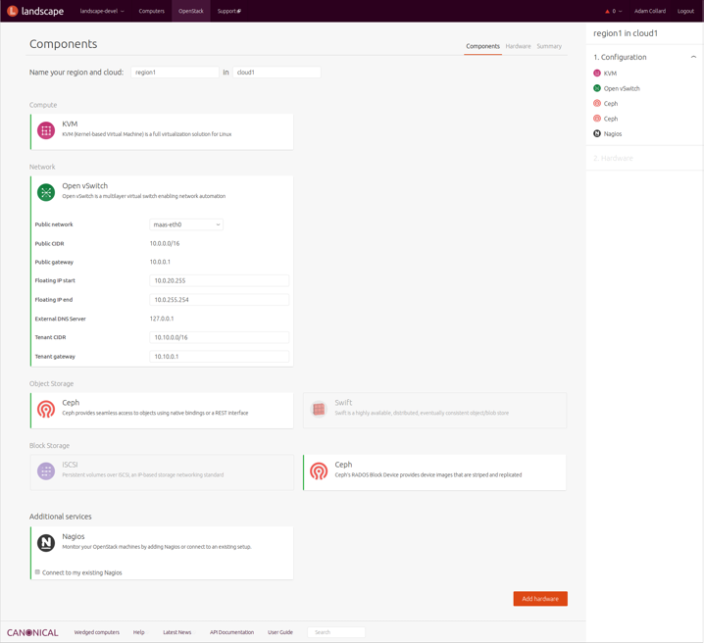Click the External DNS Server value 127.0.0.1
Screen dimensions: 704x643
162,319
